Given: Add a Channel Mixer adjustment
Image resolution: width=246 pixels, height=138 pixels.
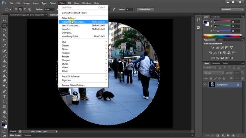Looking at the screenshot, I should [x=229, y=53].
